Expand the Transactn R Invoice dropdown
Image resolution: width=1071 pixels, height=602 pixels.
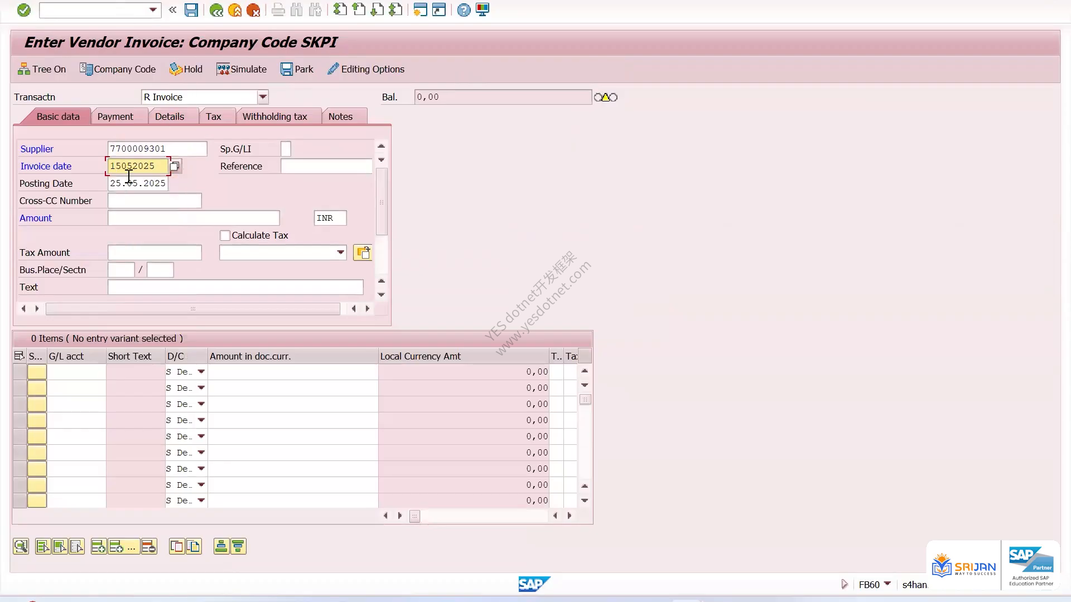coord(263,97)
